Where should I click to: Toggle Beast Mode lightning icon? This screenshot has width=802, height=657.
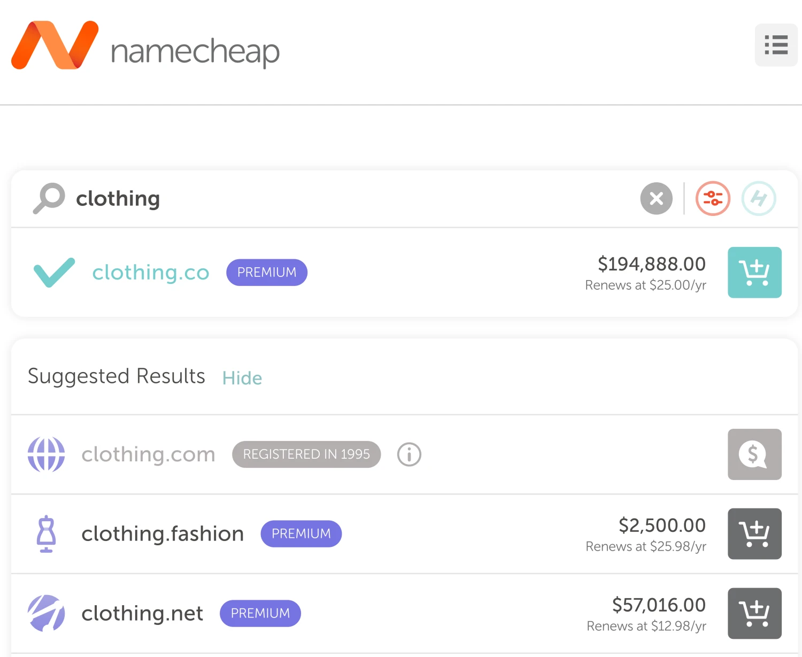pyautogui.click(x=758, y=199)
